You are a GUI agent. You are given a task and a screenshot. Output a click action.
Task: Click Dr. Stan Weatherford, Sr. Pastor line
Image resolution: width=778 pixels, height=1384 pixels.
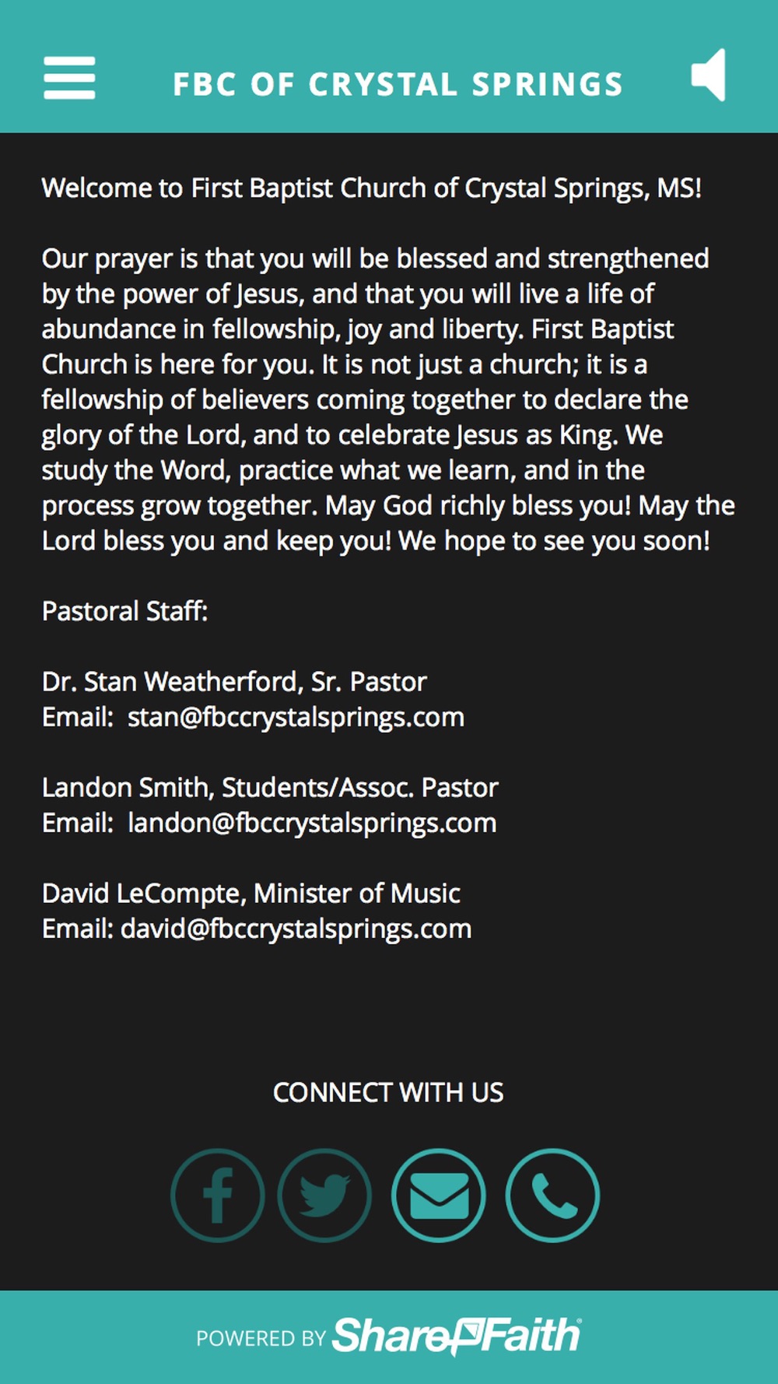(x=234, y=682)
